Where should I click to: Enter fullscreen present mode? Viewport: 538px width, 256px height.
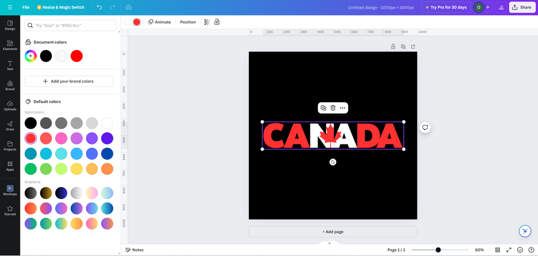pos(509,250)
